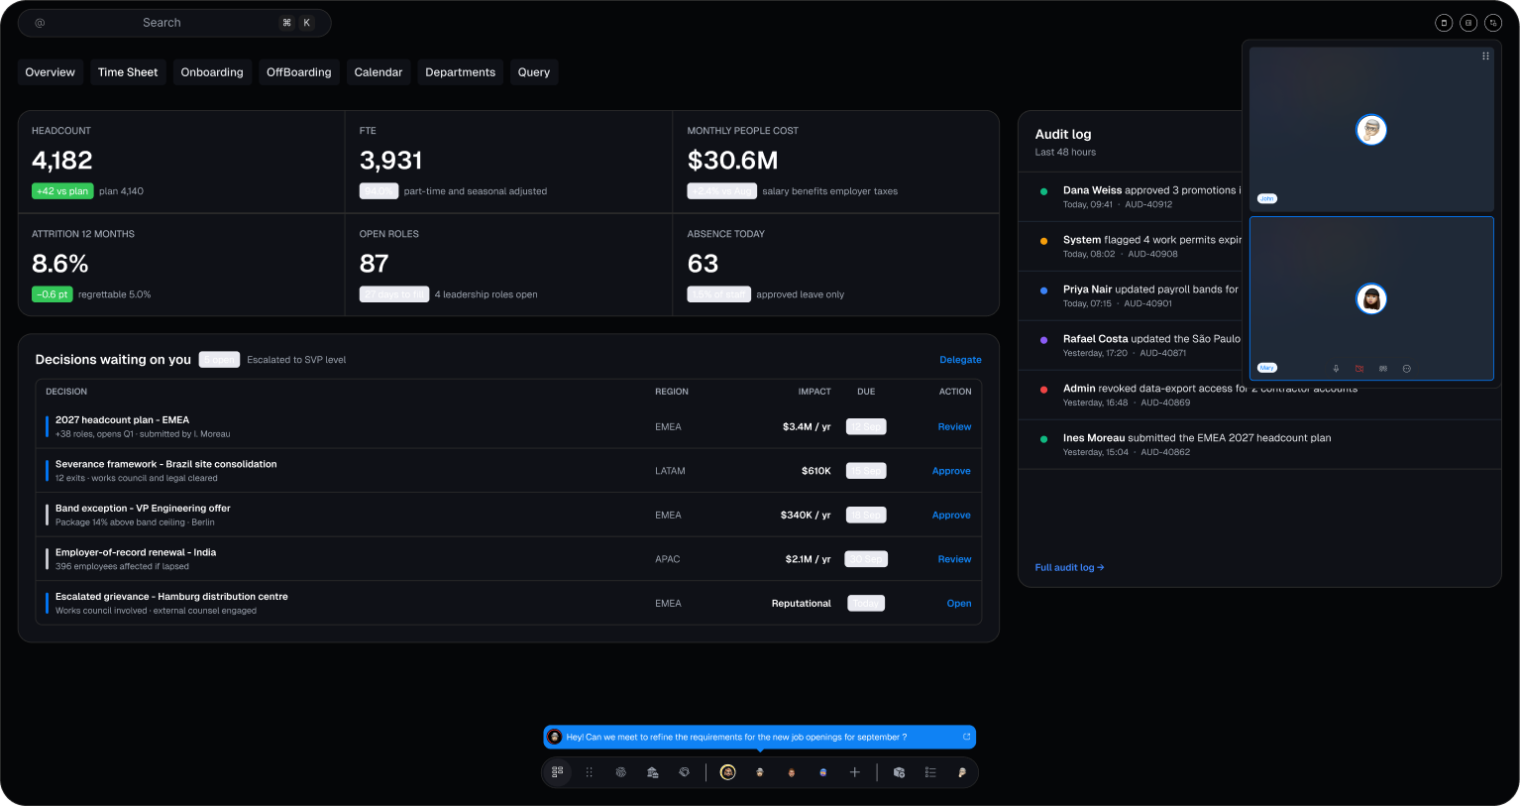Click the plus icon in the dock
Viewport: 1520px width, 806px height.
pos(855,772)
